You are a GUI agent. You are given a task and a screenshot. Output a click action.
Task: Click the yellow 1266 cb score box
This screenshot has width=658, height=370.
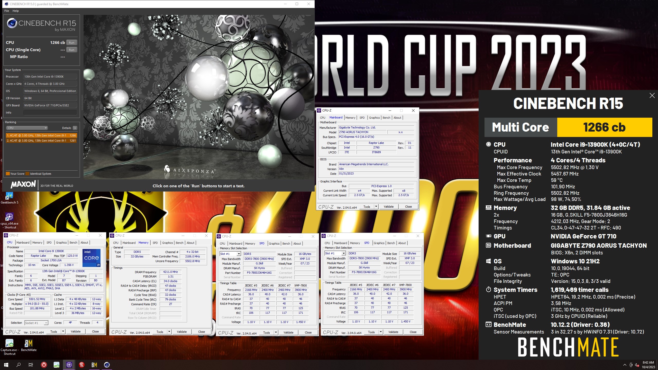(605, 127)
